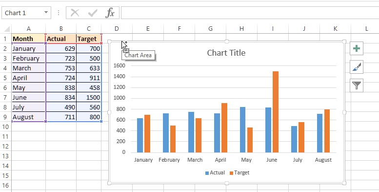This screenshot has height=192, width=379.
Task: Click the blue July Actual bar
Action: pyautogui.click(x=294, y=139)
